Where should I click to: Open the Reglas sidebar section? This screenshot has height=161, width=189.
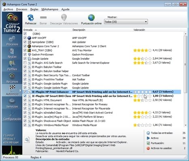tap(12, 53)
